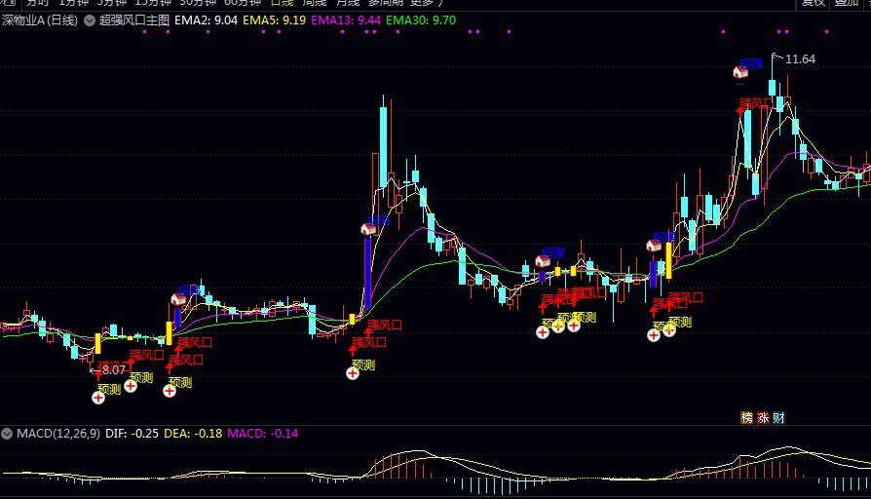Click the EMA2: 9.04 value
Image resolution: width=871 pixels, height=499 pixels.
pyautogui.click(x=207, y=20)
